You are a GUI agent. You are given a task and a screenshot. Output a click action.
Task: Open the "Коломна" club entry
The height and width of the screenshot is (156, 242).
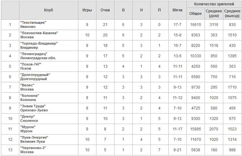29,96
